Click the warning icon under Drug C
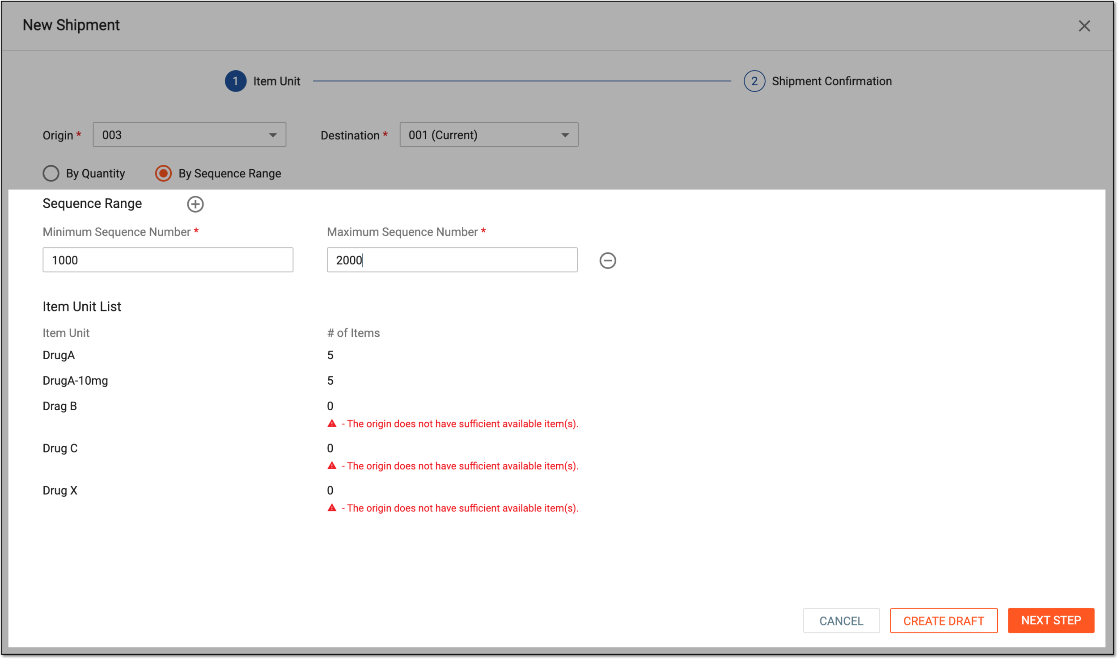The height and width of the screenshot is (659, 1118). tap(331, 465)
